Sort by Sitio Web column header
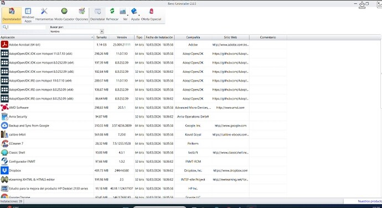382x208 pixels. (x=230, y=38)
